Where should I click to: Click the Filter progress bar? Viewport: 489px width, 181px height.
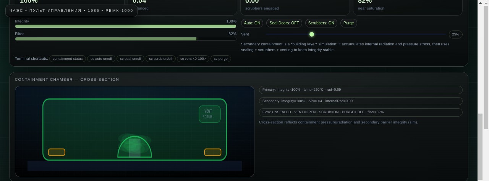[126, 39]
